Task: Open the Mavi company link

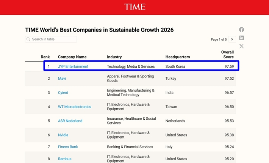Action: point(62,79)
